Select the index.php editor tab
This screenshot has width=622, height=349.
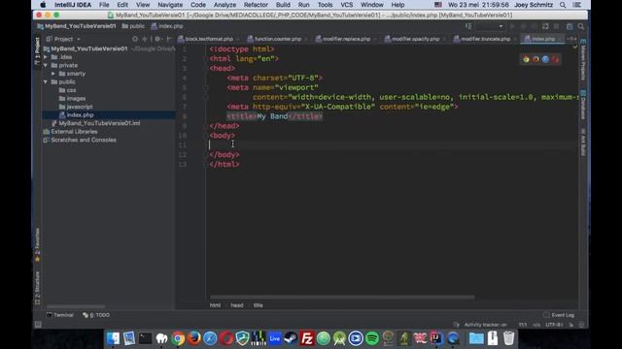pos(542,39)
